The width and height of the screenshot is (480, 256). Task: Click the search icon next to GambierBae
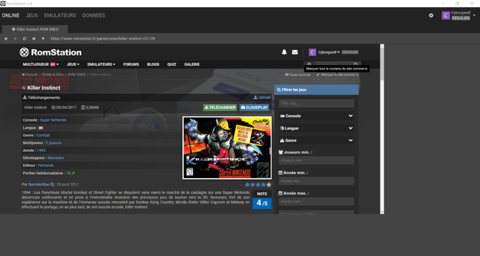pos(53,184)
